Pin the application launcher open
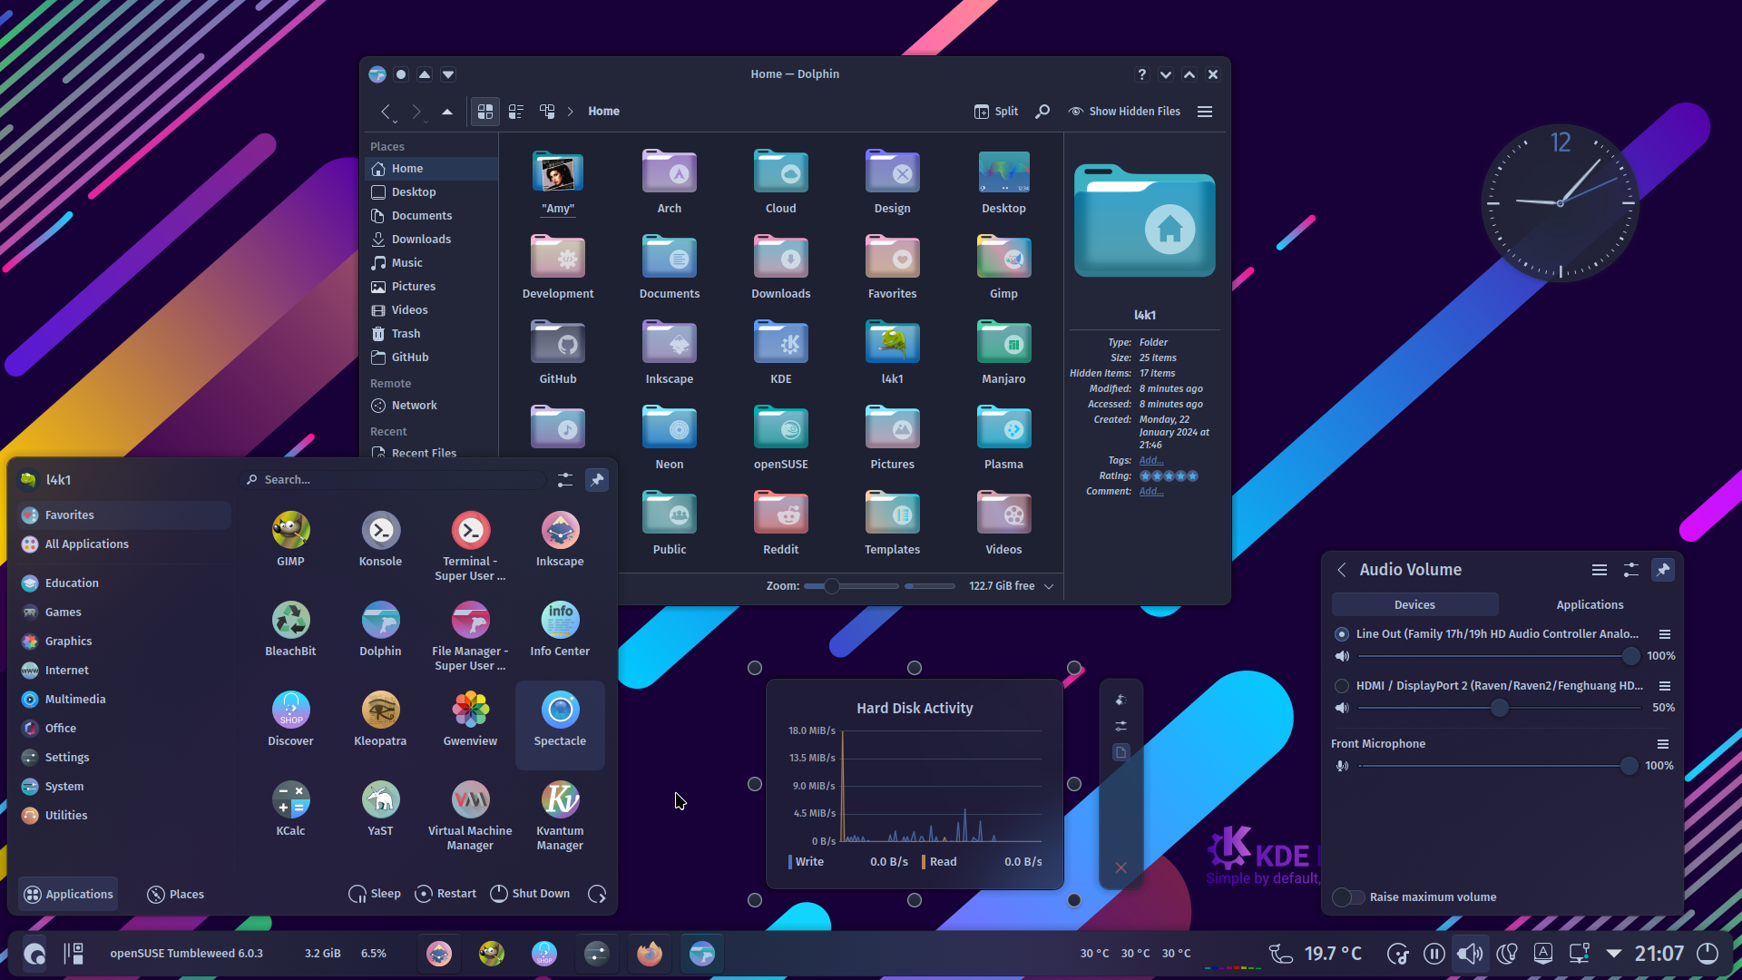 (x=597, y=479)
